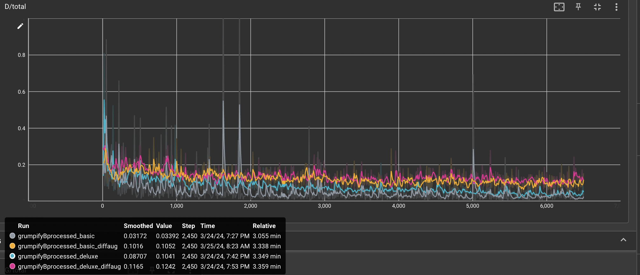Click the 3,000 label on the x-axis
Image resolution: width=640 pixels, height=275 pixels.
point(324,206)
